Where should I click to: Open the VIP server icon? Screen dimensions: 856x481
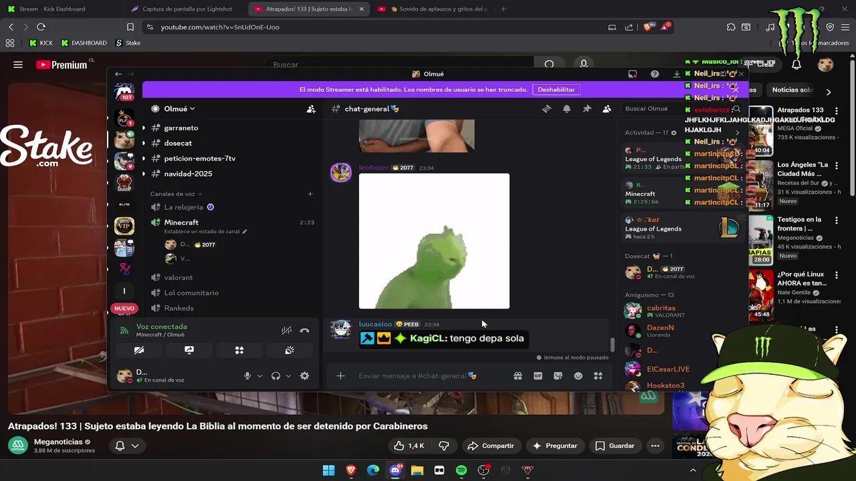(x=124, y=226)
